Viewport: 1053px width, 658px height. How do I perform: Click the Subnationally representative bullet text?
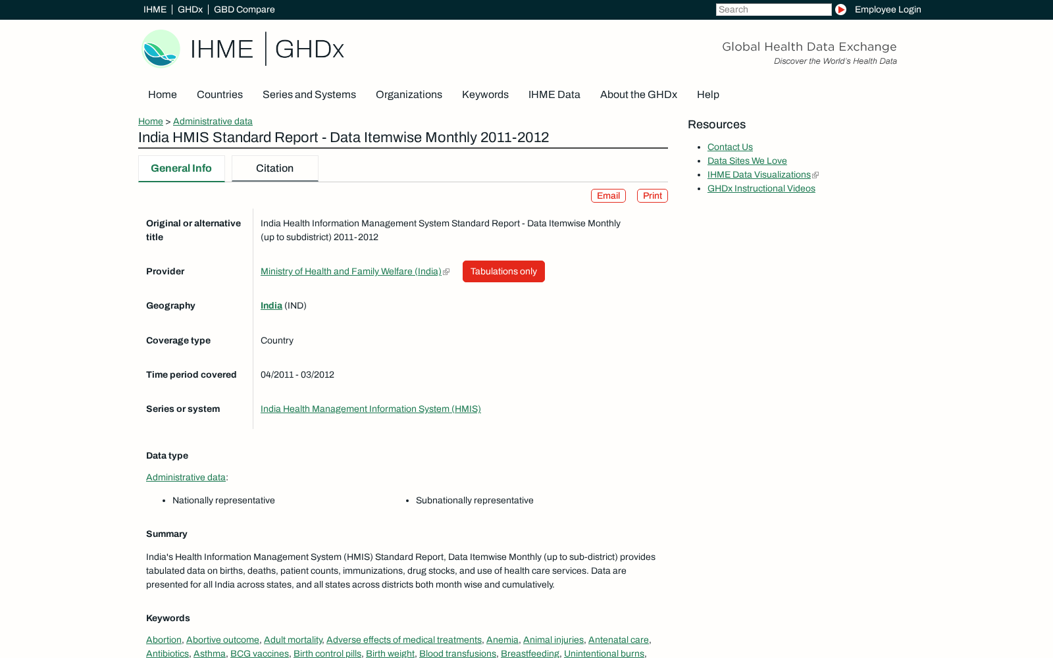pos(475,500)
